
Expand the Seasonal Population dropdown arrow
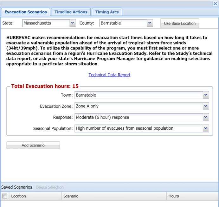pos(206,128)
